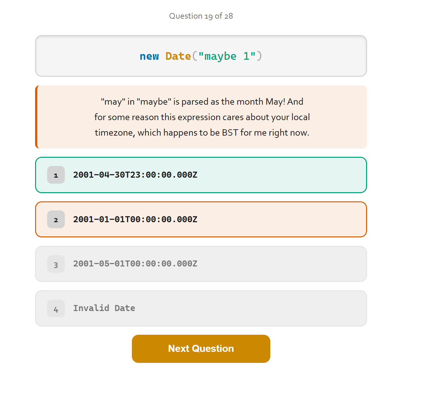The image size is (435, 397).
Task: Click the "maybe 1" string literal
Action: 227,56
